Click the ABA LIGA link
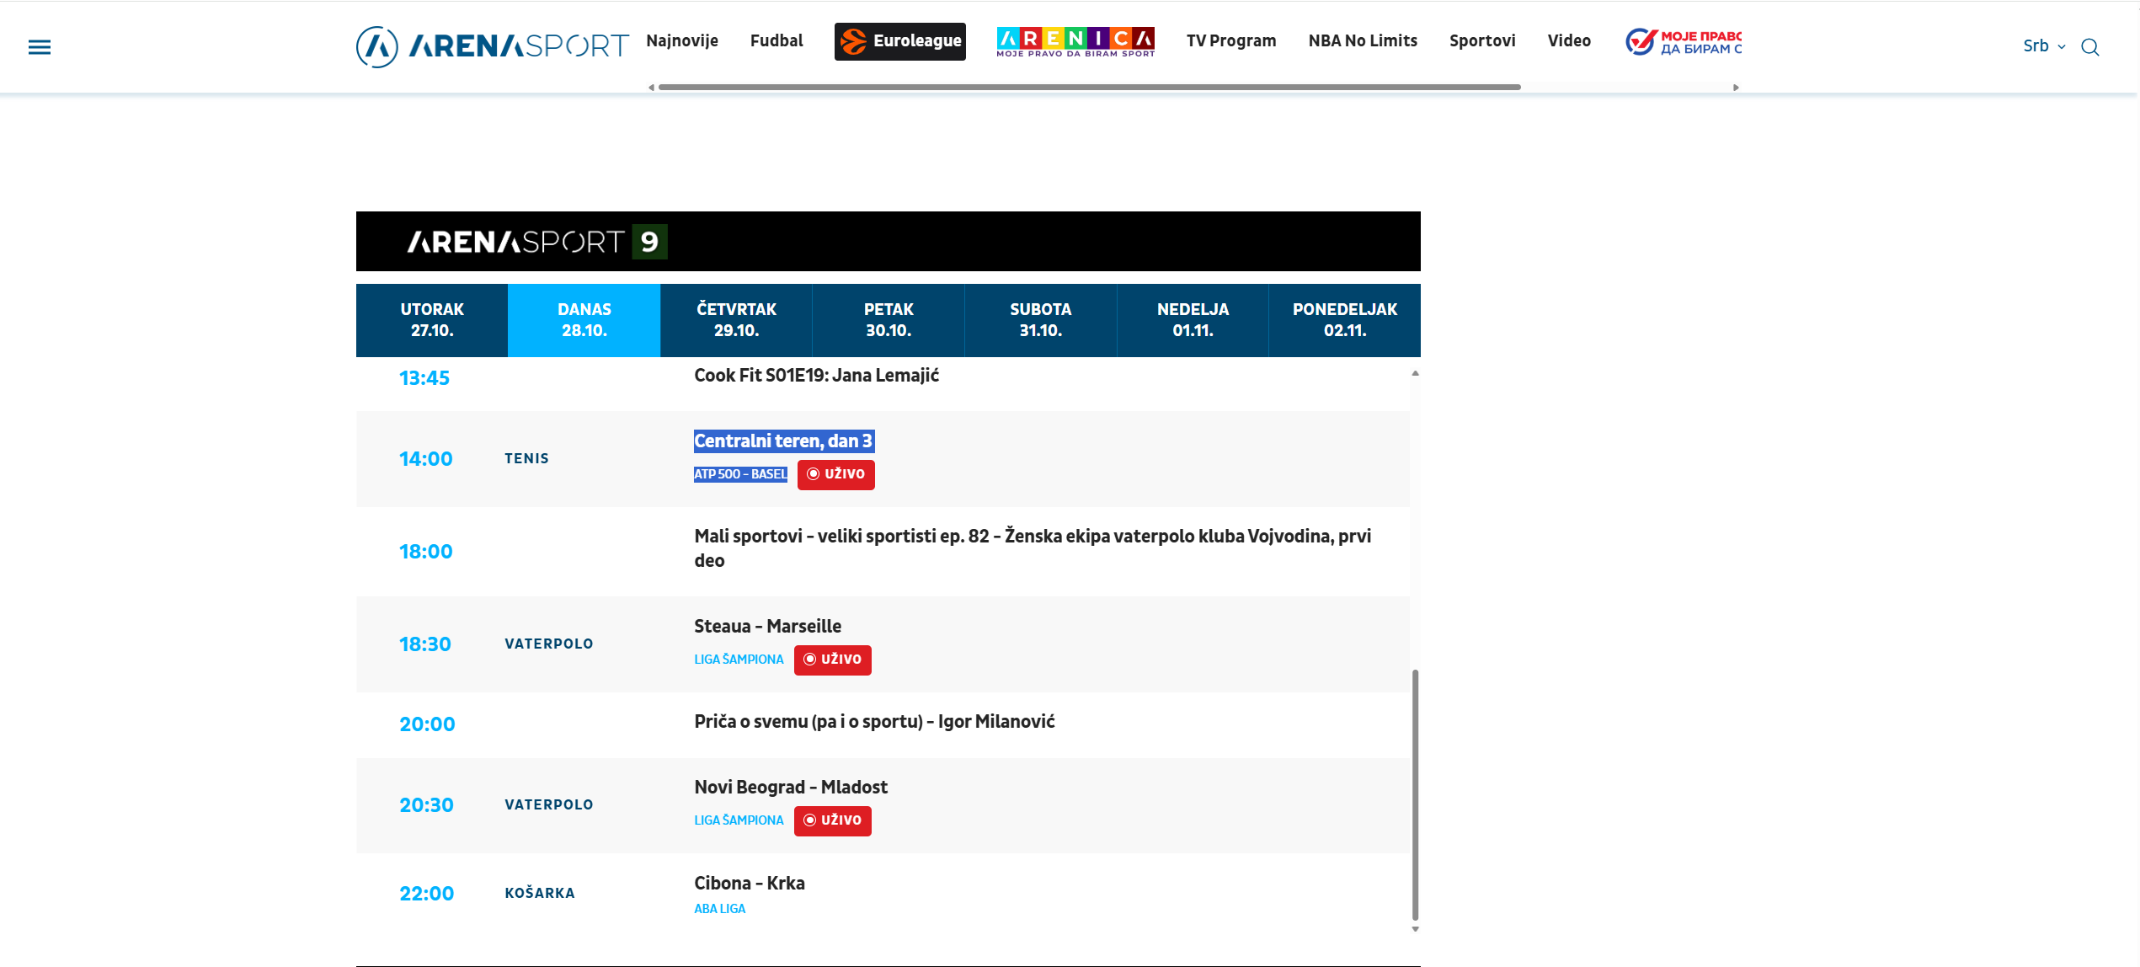 [719, 909]
